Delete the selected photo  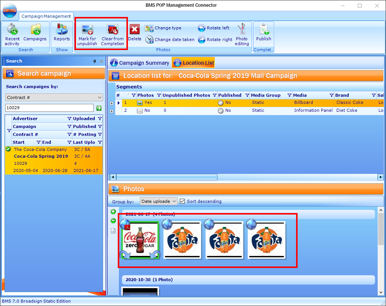pos(135,32)
